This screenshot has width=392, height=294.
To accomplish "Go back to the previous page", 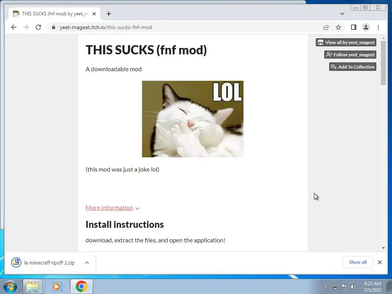I will (x=14, y=27).
